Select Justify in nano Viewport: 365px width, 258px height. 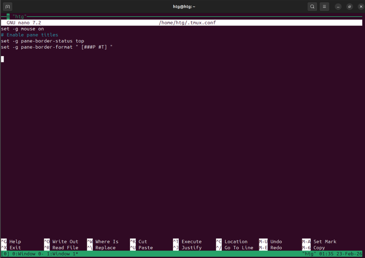(x=185, y=247)
